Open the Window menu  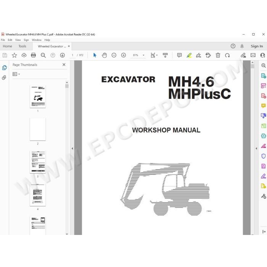point(37,40)
